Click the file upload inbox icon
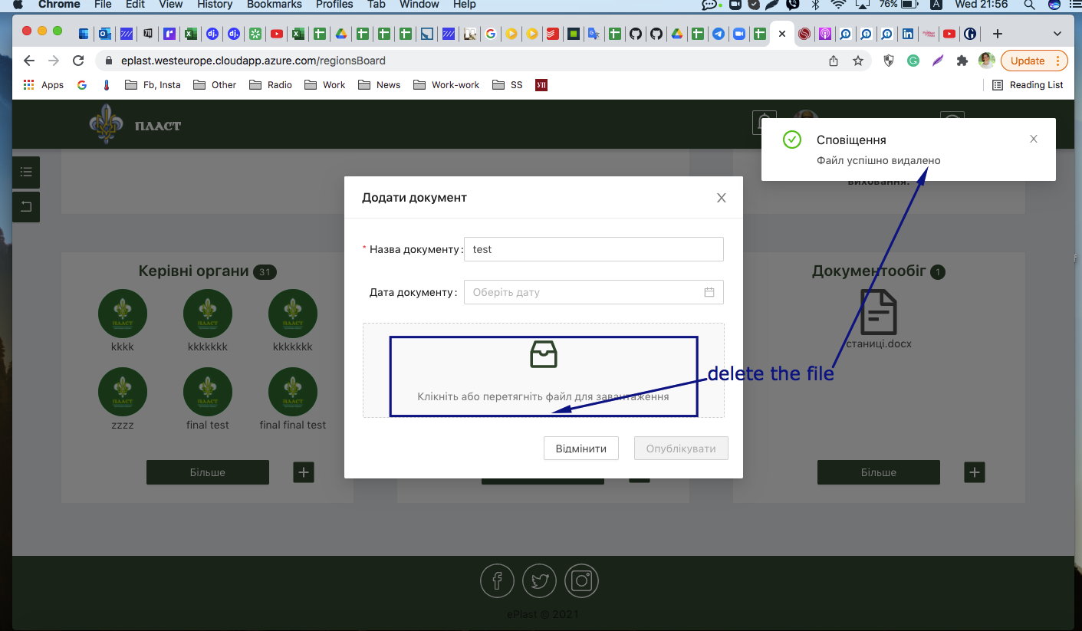 click(544, 355)
